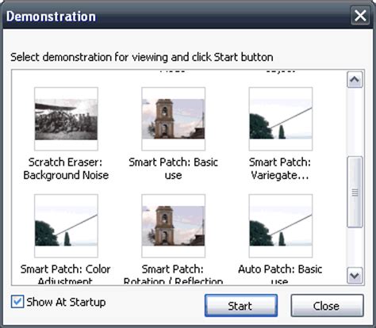Image resolution: width=376 pixels, height=328 pixels.
Task: Select Scratch Eraser: Background Noise thumbnail
Action: [66, 119]
